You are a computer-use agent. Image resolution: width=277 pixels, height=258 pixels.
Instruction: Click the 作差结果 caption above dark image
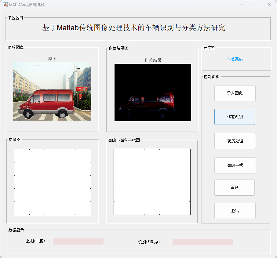[x=153, y=60]
